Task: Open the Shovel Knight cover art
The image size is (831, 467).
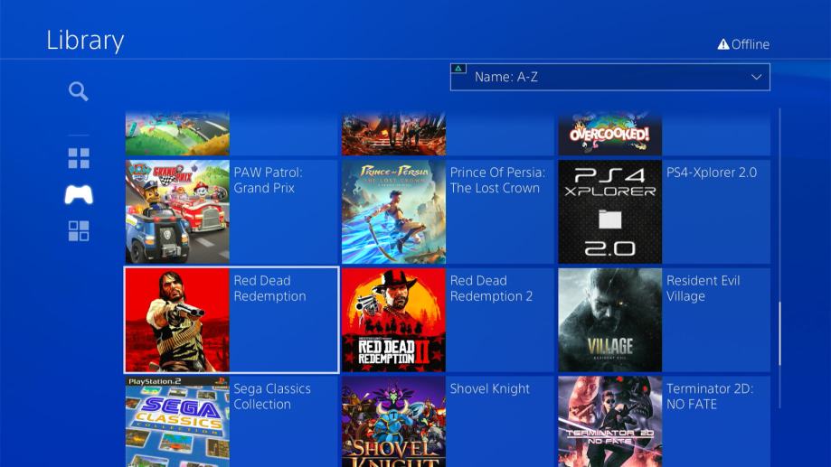Action: 393,422
